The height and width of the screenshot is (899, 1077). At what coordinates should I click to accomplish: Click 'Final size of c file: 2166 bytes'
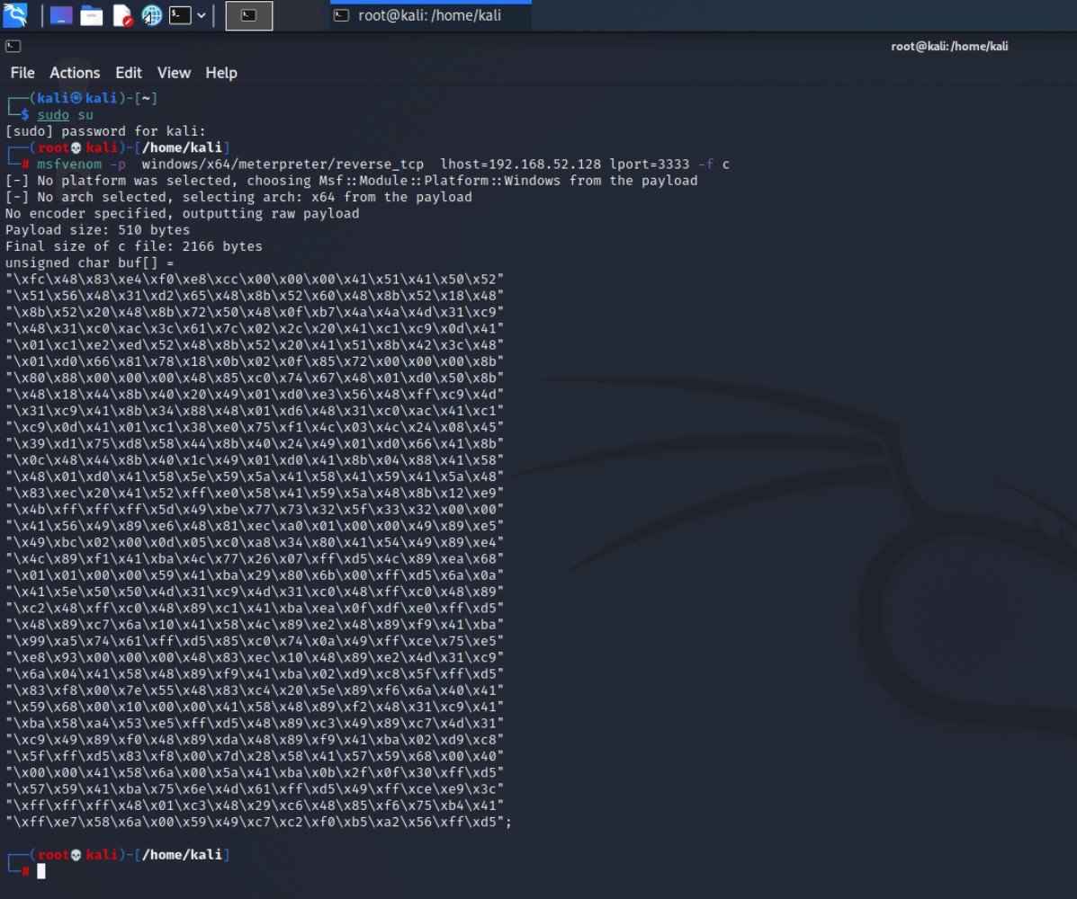click(x=134, y=246)
